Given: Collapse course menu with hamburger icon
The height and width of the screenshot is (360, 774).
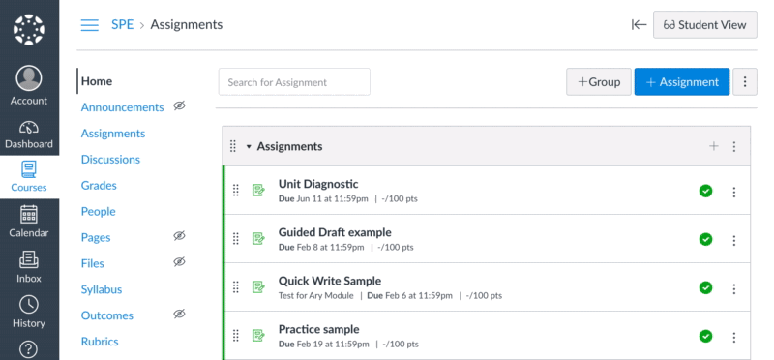Looking at the screenshot, I should click(x=89, y=25).
